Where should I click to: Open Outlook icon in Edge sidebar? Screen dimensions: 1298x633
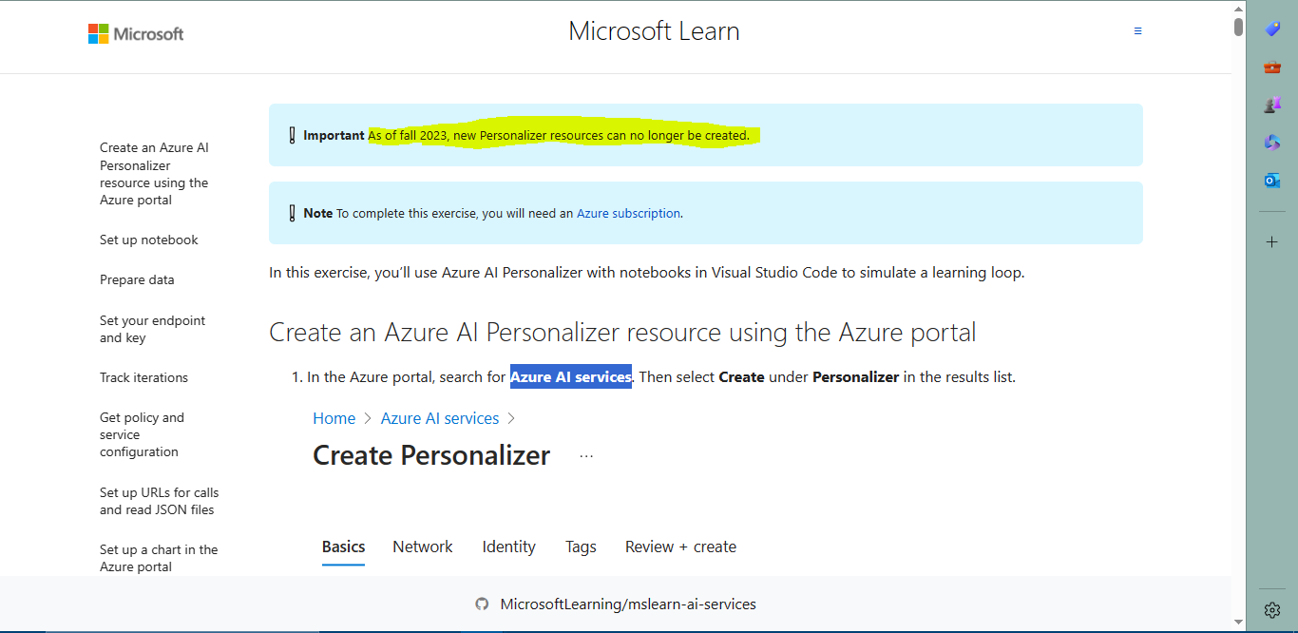point(1272,181)
